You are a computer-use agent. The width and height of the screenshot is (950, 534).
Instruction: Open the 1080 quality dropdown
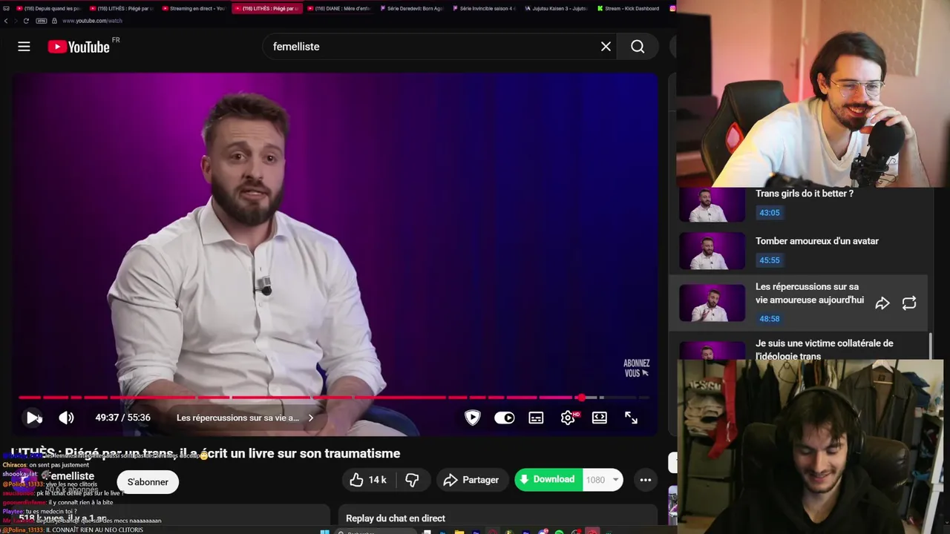(603, 480)
